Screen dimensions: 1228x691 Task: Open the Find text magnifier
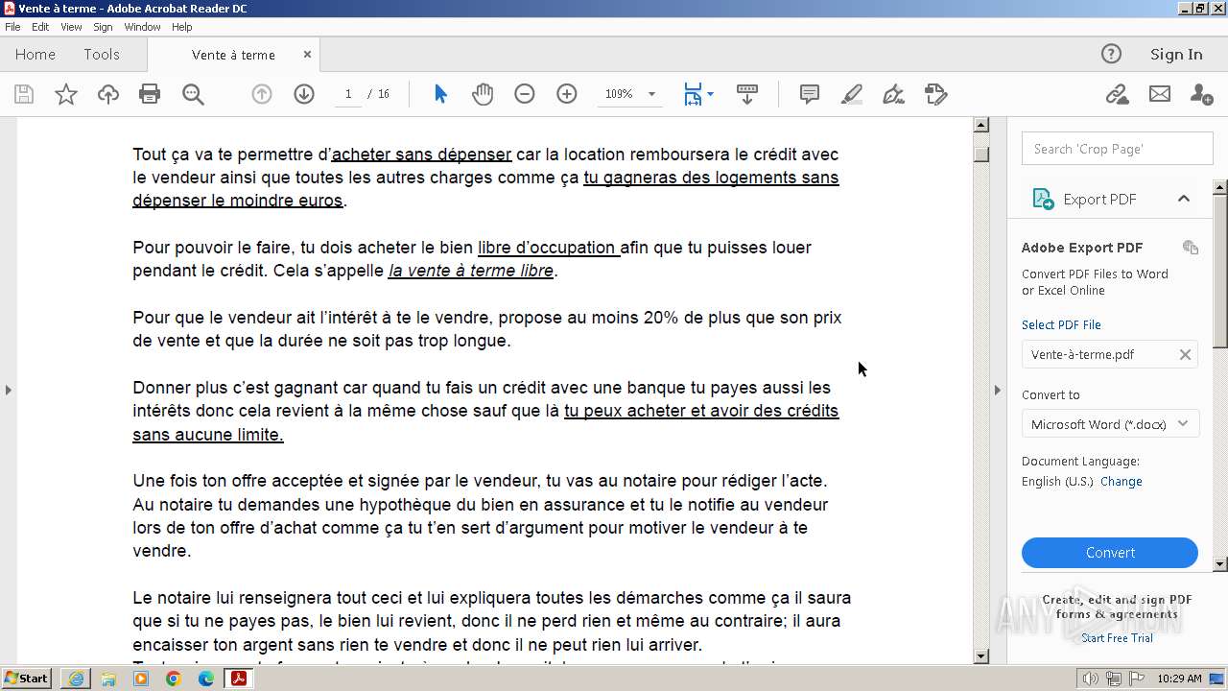[193, 94]
